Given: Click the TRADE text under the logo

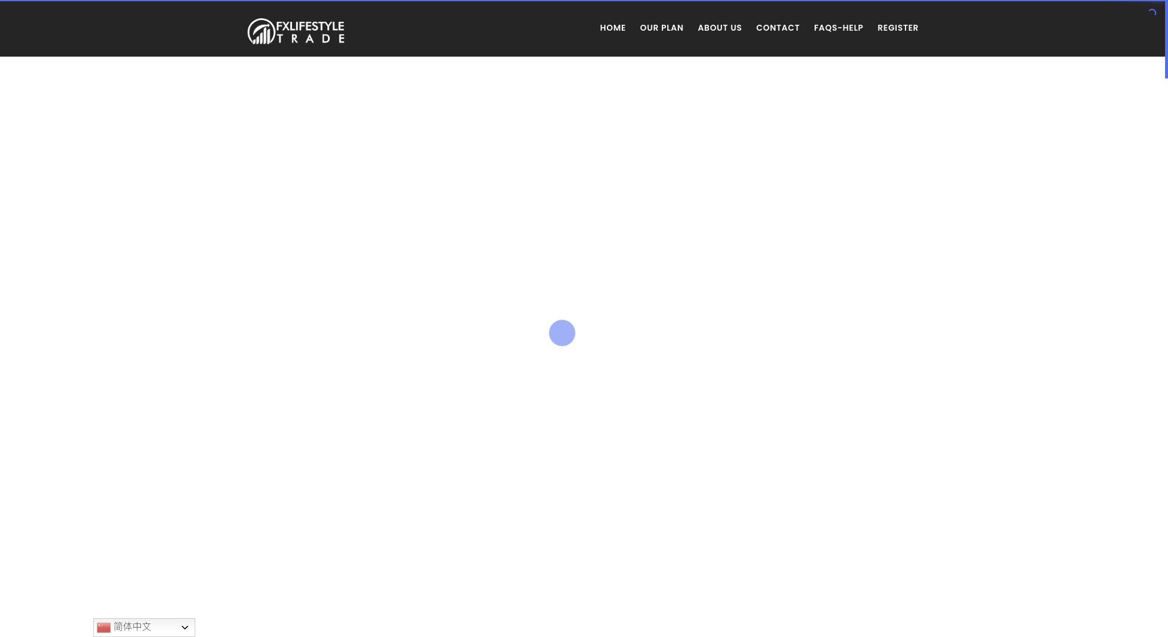Looking at the screenshot, I should [x=310, y=39].
